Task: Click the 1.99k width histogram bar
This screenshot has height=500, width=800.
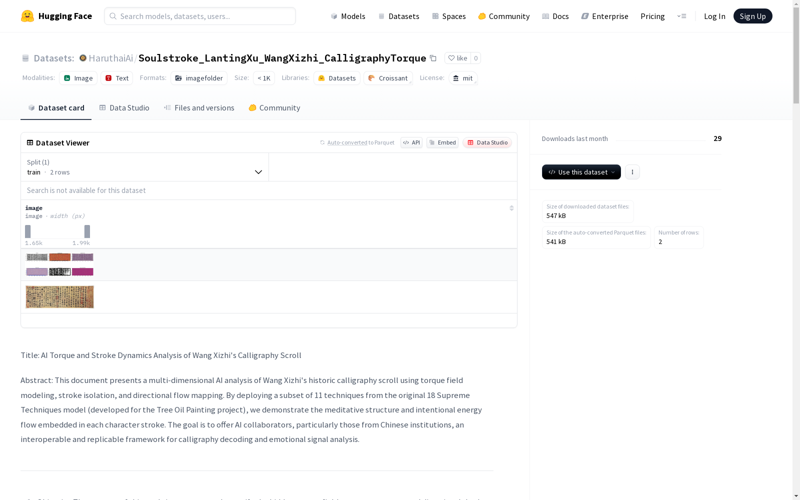Action: (87, 231)
